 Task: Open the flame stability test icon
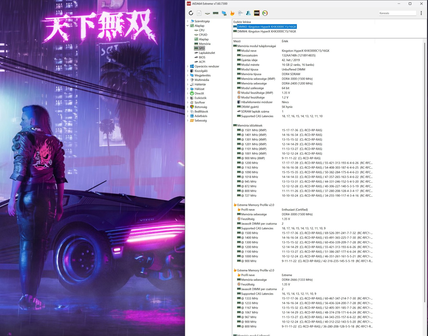[x=232, y=13]
